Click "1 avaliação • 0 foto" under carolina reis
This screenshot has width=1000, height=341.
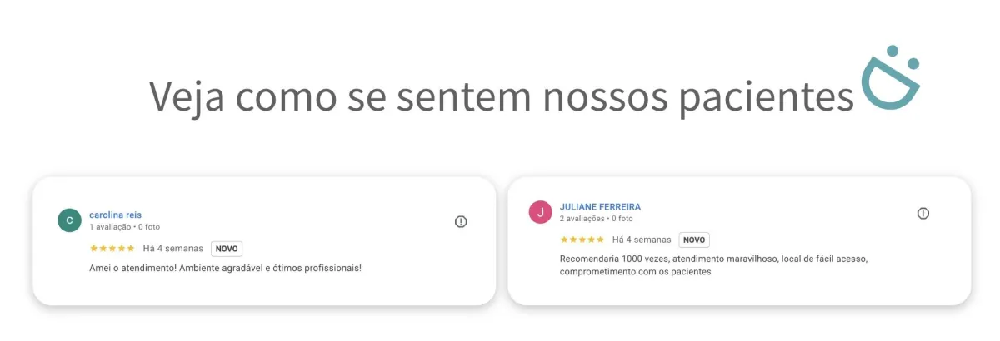coord(124,226)
